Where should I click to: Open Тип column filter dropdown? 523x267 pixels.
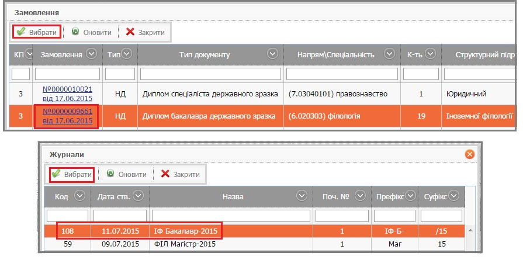pyautogui.click(x=127, y=54)
